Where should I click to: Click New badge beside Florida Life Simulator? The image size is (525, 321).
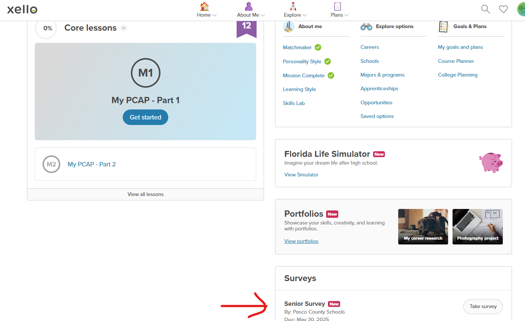click(379, 154)
